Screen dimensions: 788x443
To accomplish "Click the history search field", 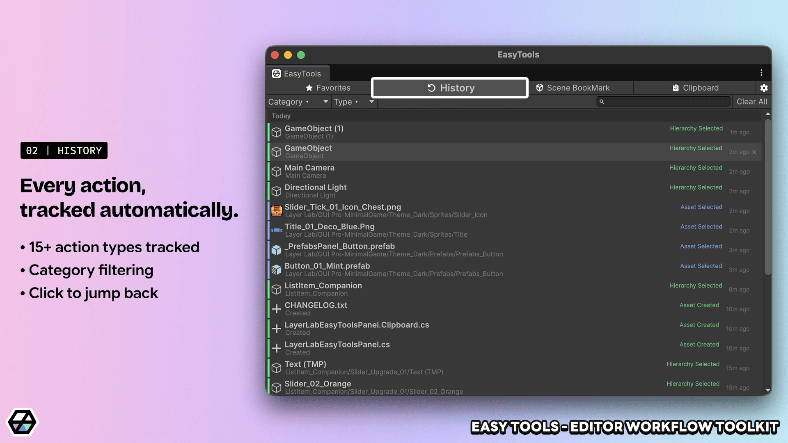I will (663, 102).
